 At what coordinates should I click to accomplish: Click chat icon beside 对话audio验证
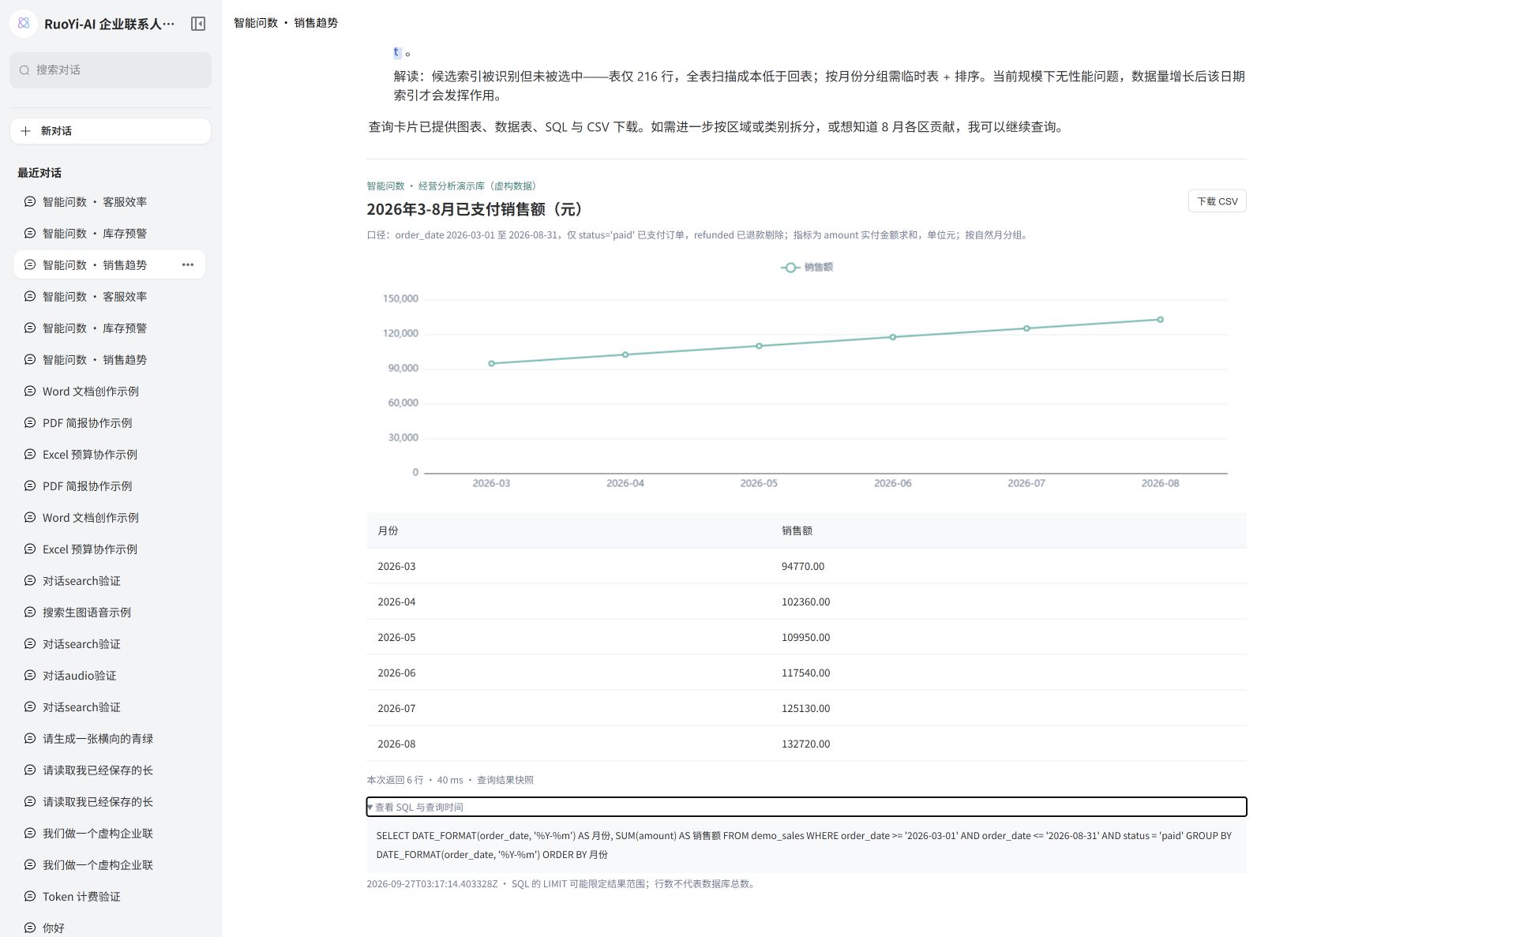[30, 676]
